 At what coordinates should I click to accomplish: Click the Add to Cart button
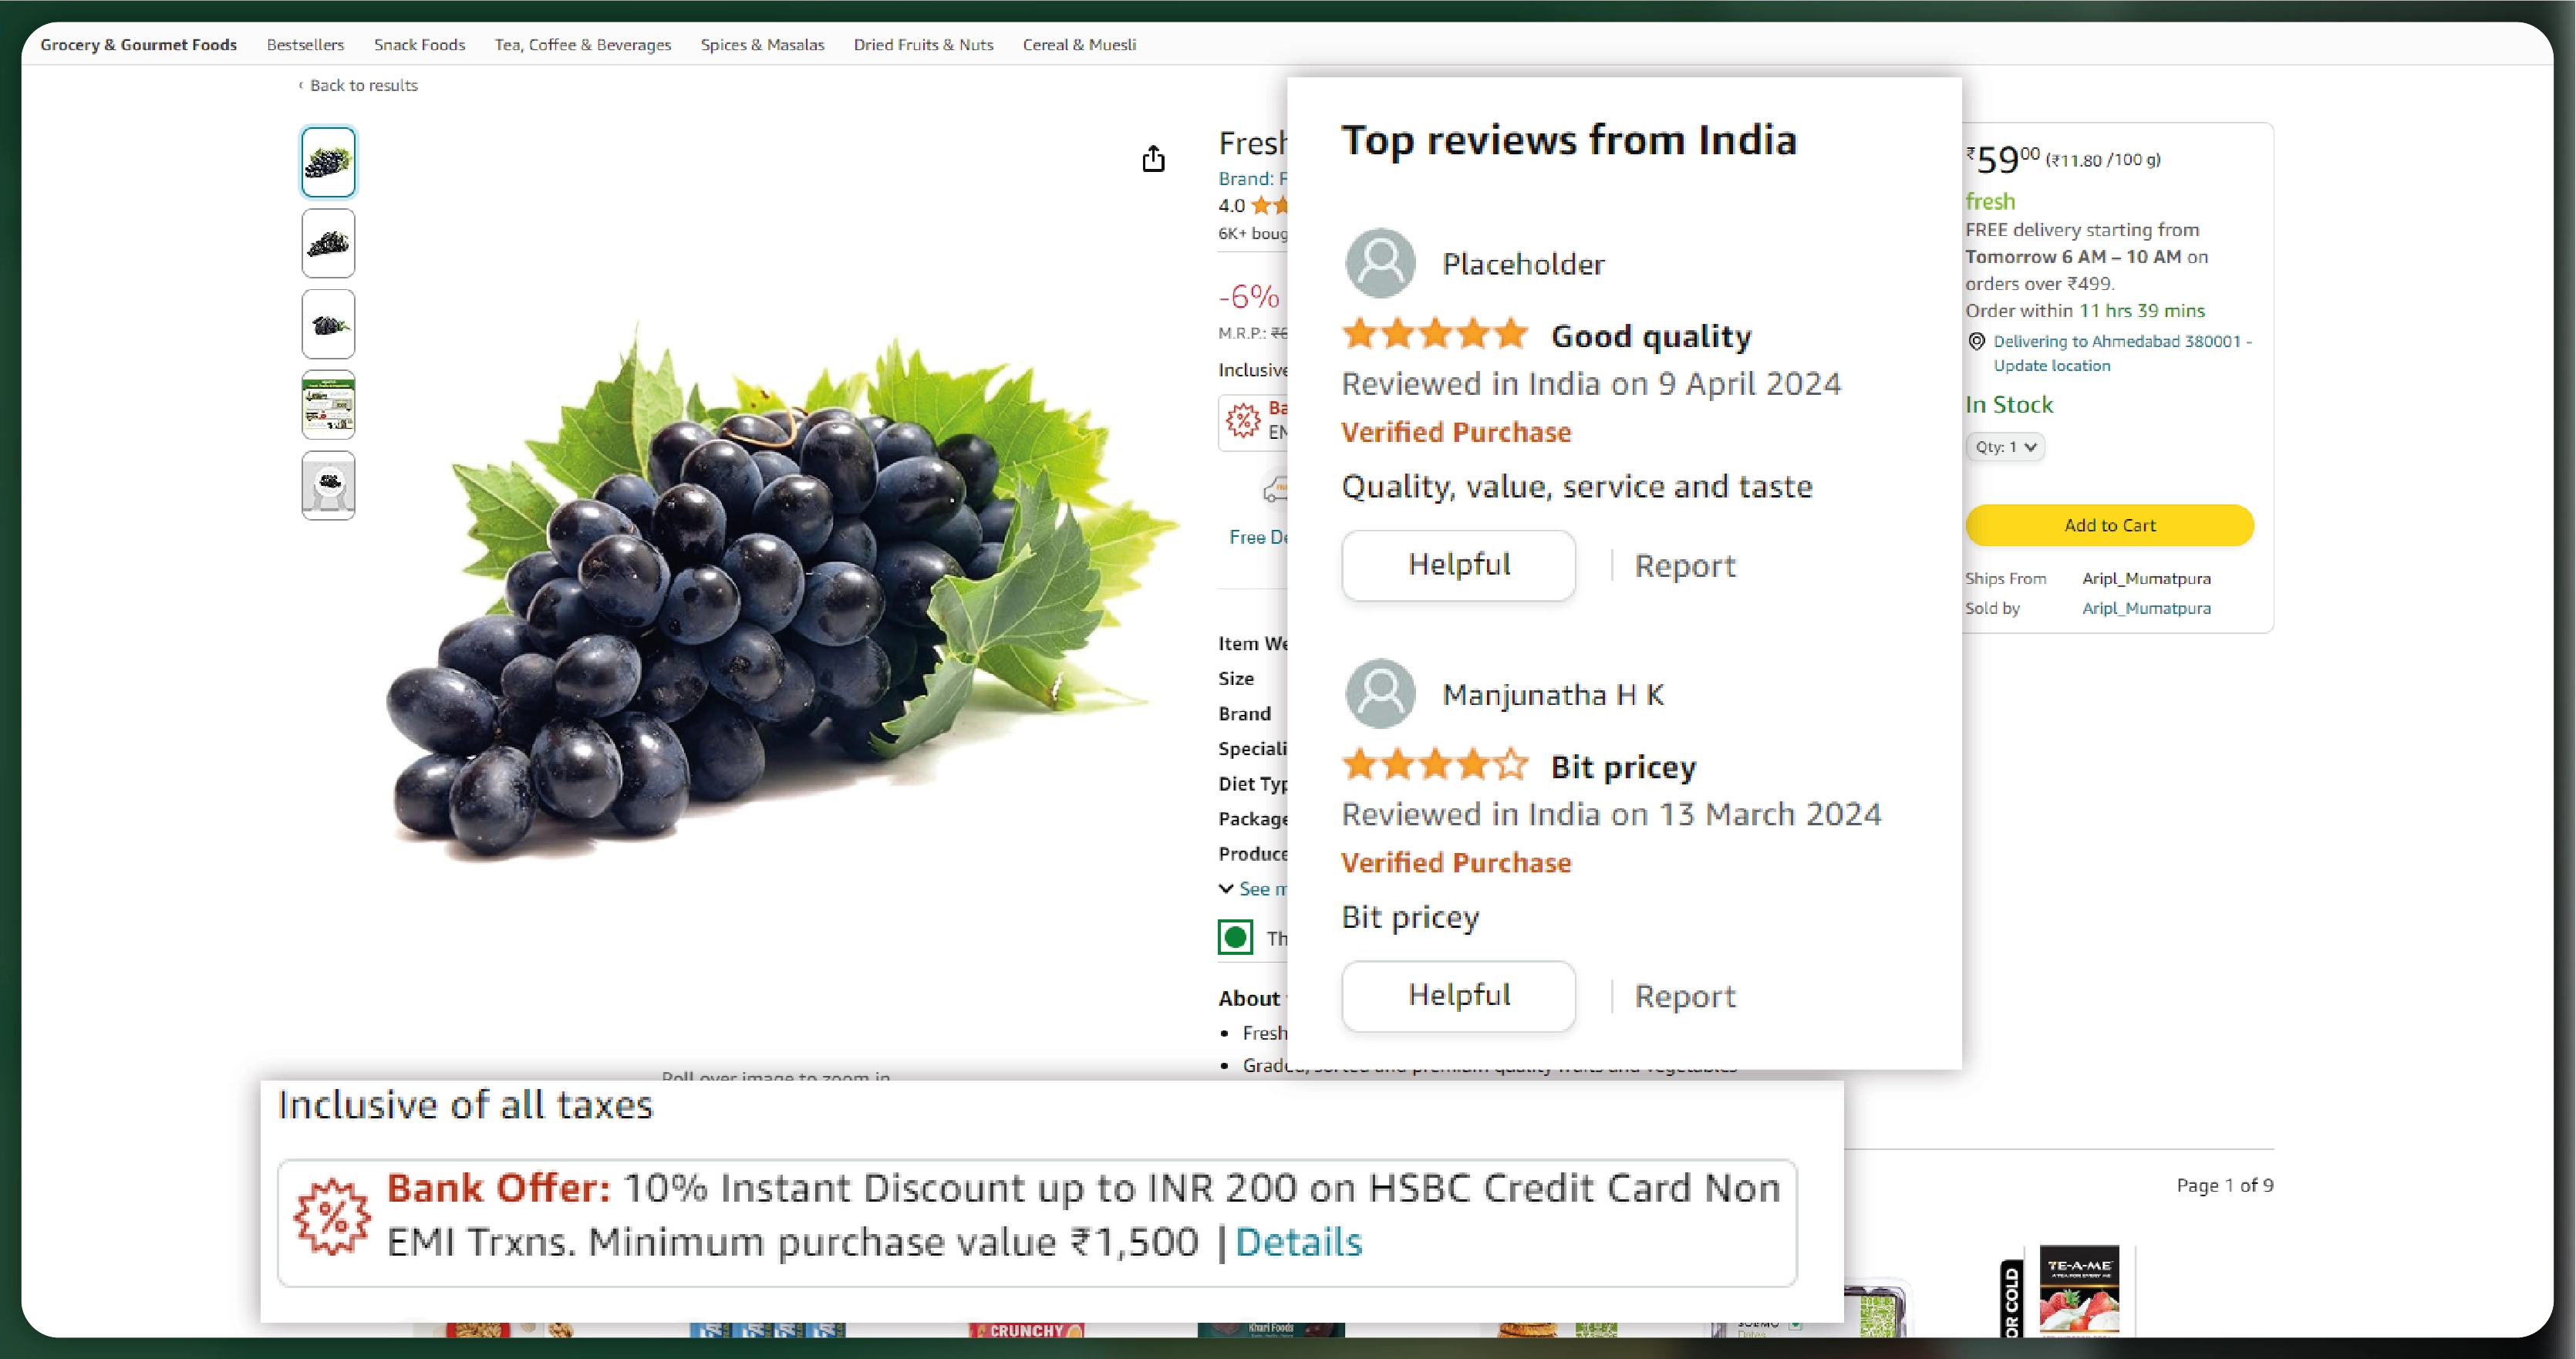click(x=2109, y=524)
